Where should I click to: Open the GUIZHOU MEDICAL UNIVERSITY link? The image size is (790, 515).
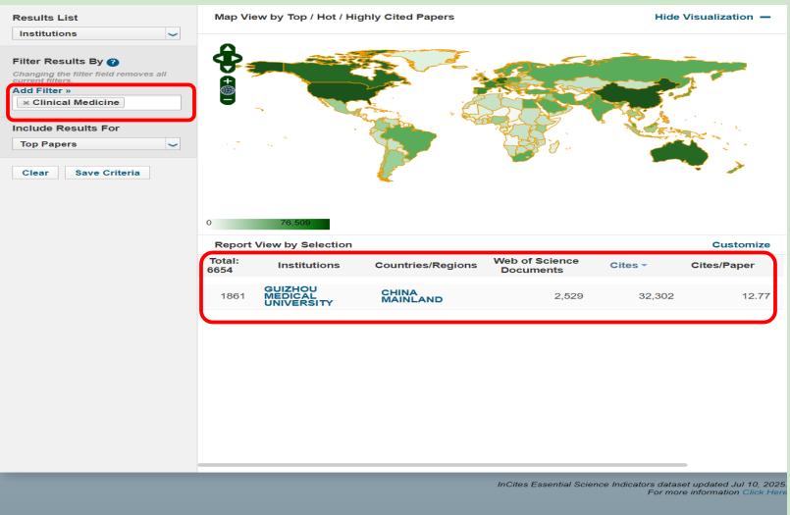pos(298,296)
